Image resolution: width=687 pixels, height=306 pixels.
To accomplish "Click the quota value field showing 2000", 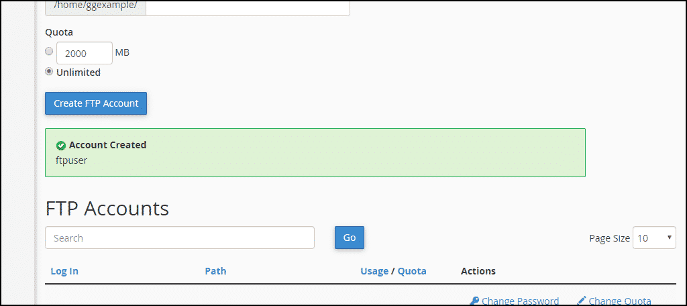I will point(85,53).
